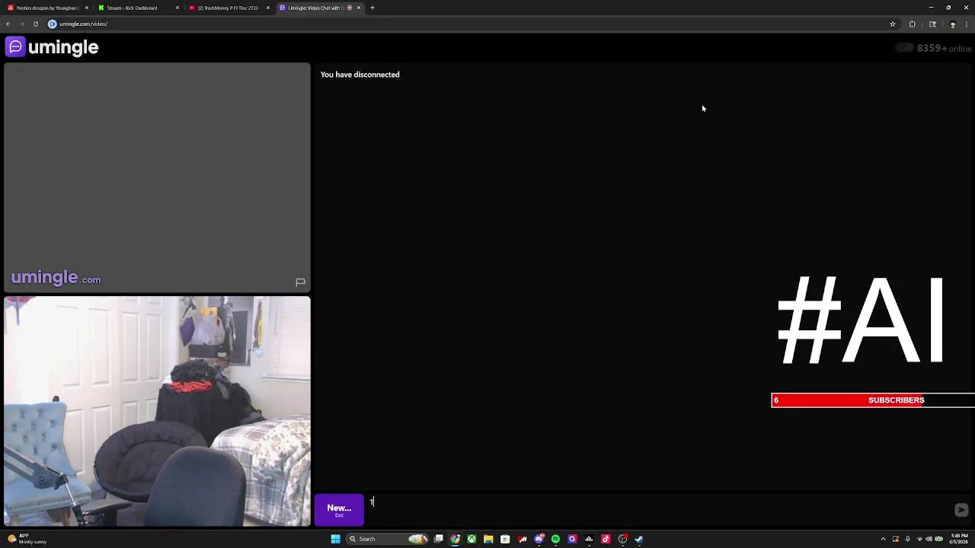Click the umingle.com watermark link in stranger panel
The image size is (975, 548).
point(56,278)
